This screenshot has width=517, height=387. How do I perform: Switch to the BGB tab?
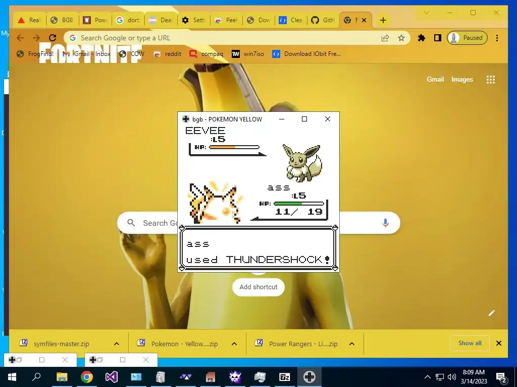click(x=62, y=20)
